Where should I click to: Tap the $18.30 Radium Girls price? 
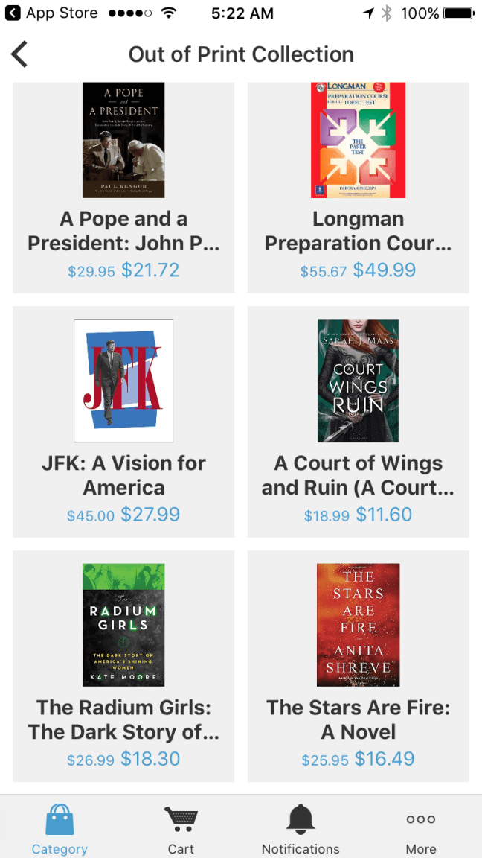[x=150, y=759]
